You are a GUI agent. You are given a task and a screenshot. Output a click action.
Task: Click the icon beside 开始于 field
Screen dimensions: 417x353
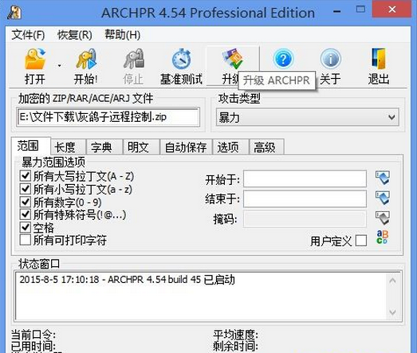(x=383, y=178)
